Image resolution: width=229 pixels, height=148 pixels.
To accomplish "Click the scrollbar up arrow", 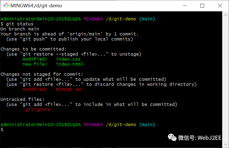I will pyautogui.click(x=226, y=14).
